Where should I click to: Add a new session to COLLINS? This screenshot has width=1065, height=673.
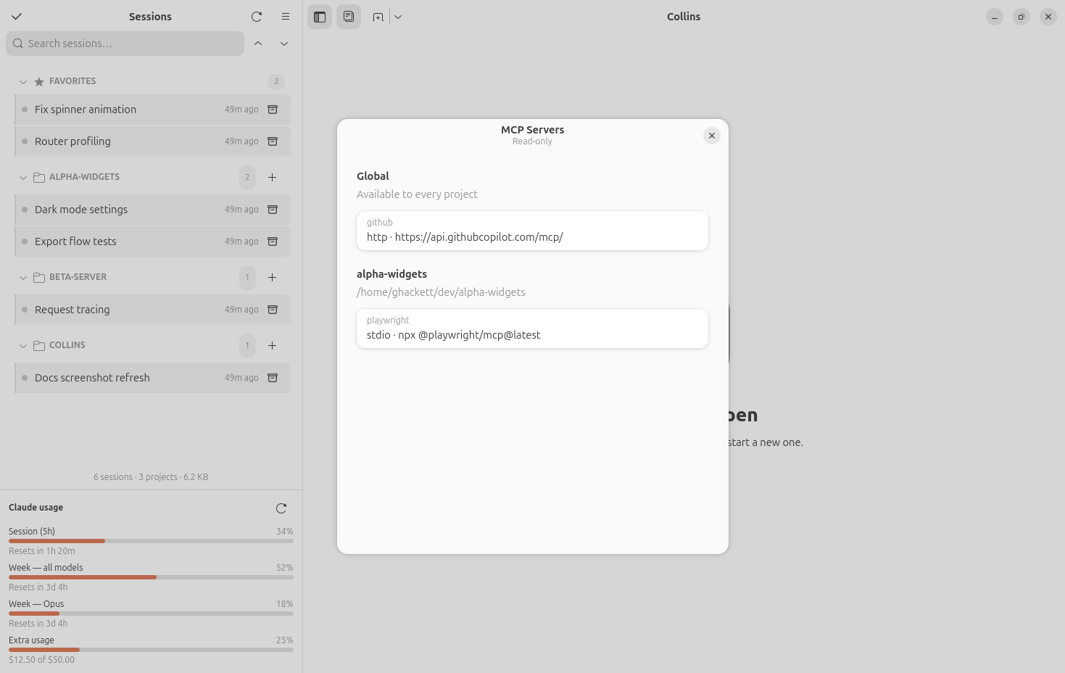[x=273, y=345]
